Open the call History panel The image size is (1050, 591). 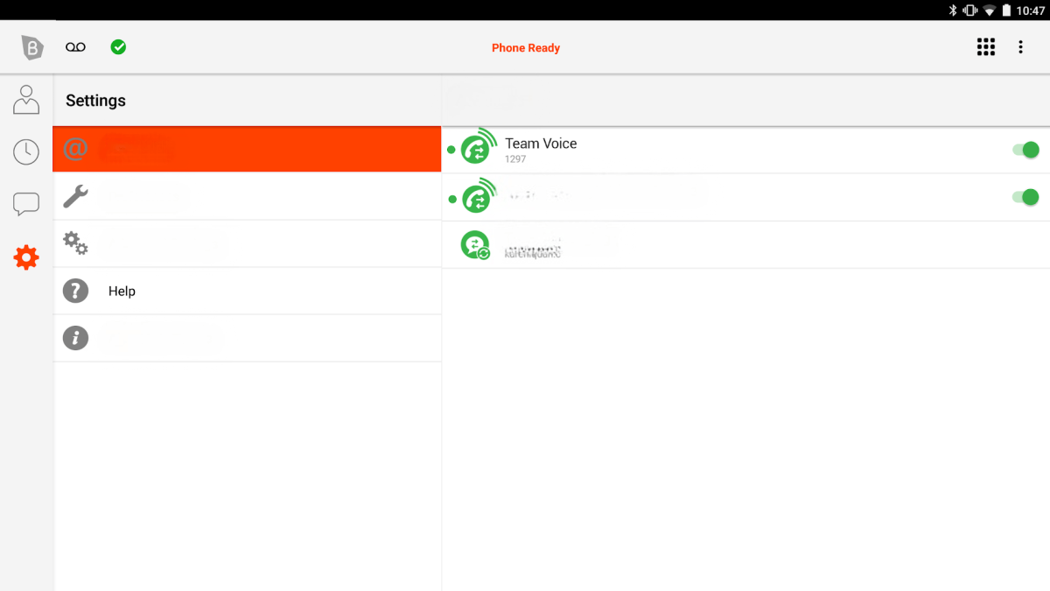(x=26, y=151)
